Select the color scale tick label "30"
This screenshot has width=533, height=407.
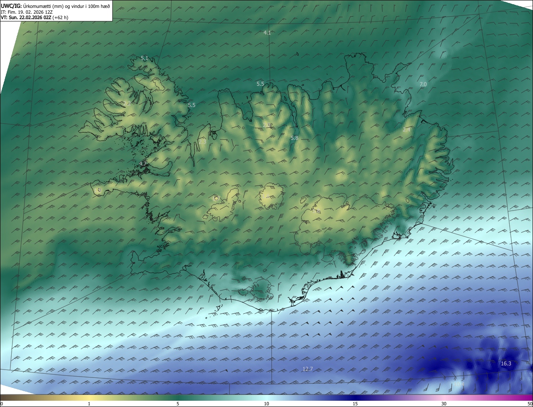pyautogui.click(x=444, y=404)
